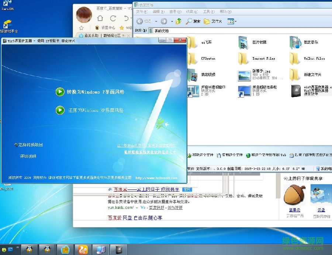
Task: Open the 将这个文件发布到 Web task
Action: point(248,154)
